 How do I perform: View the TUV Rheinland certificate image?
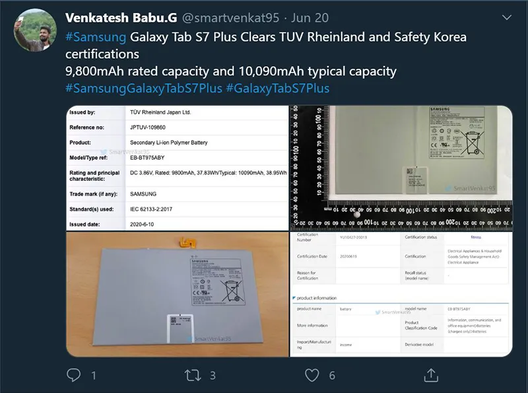click(x=178, y=168)
